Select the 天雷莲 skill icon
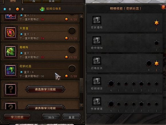 (x=11, y=32)
